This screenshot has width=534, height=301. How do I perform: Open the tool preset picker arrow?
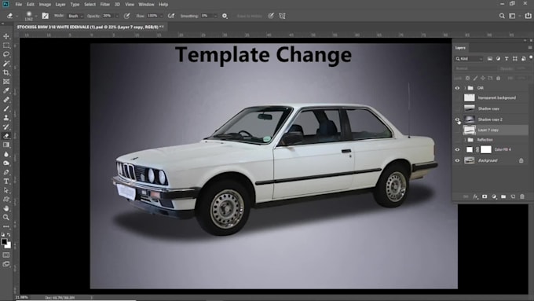tap(16, 16)
